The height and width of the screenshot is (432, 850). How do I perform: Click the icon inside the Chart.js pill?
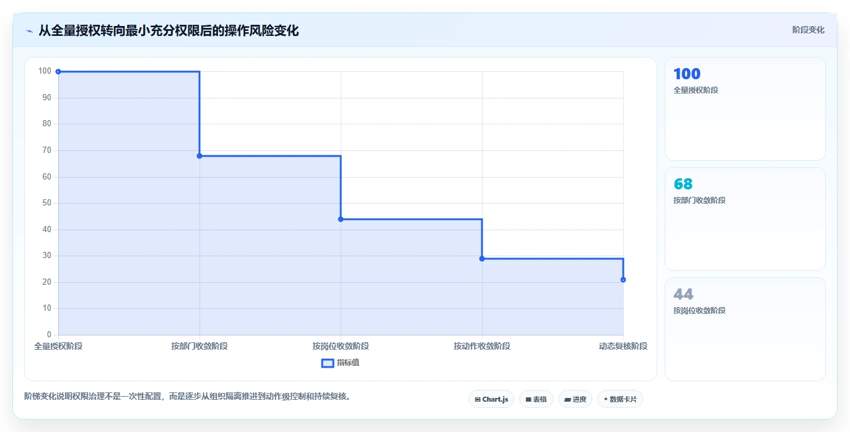(x=478, y=400)
